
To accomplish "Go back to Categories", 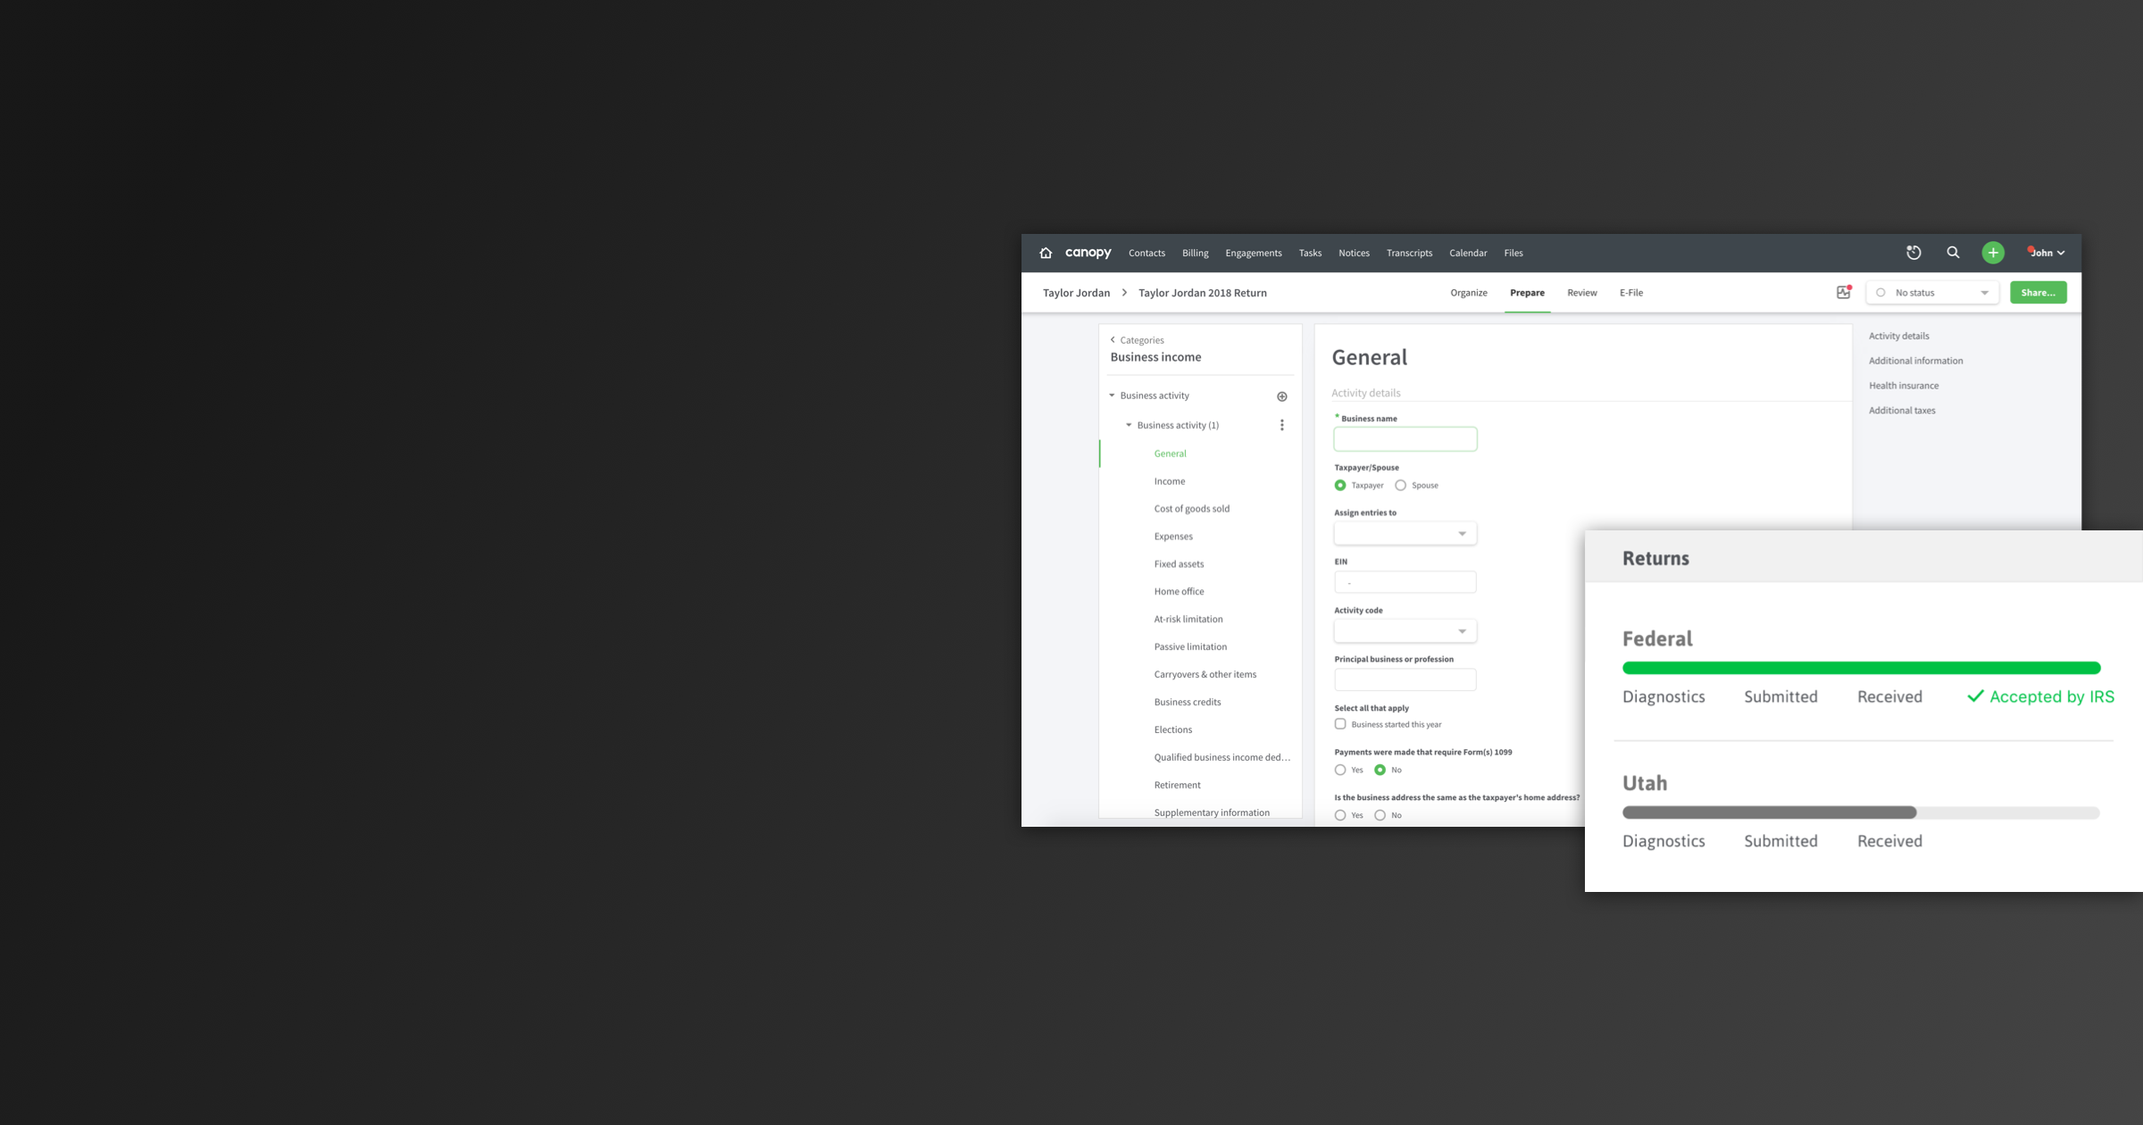I will pyautogui.click(x=1137, y=340).
